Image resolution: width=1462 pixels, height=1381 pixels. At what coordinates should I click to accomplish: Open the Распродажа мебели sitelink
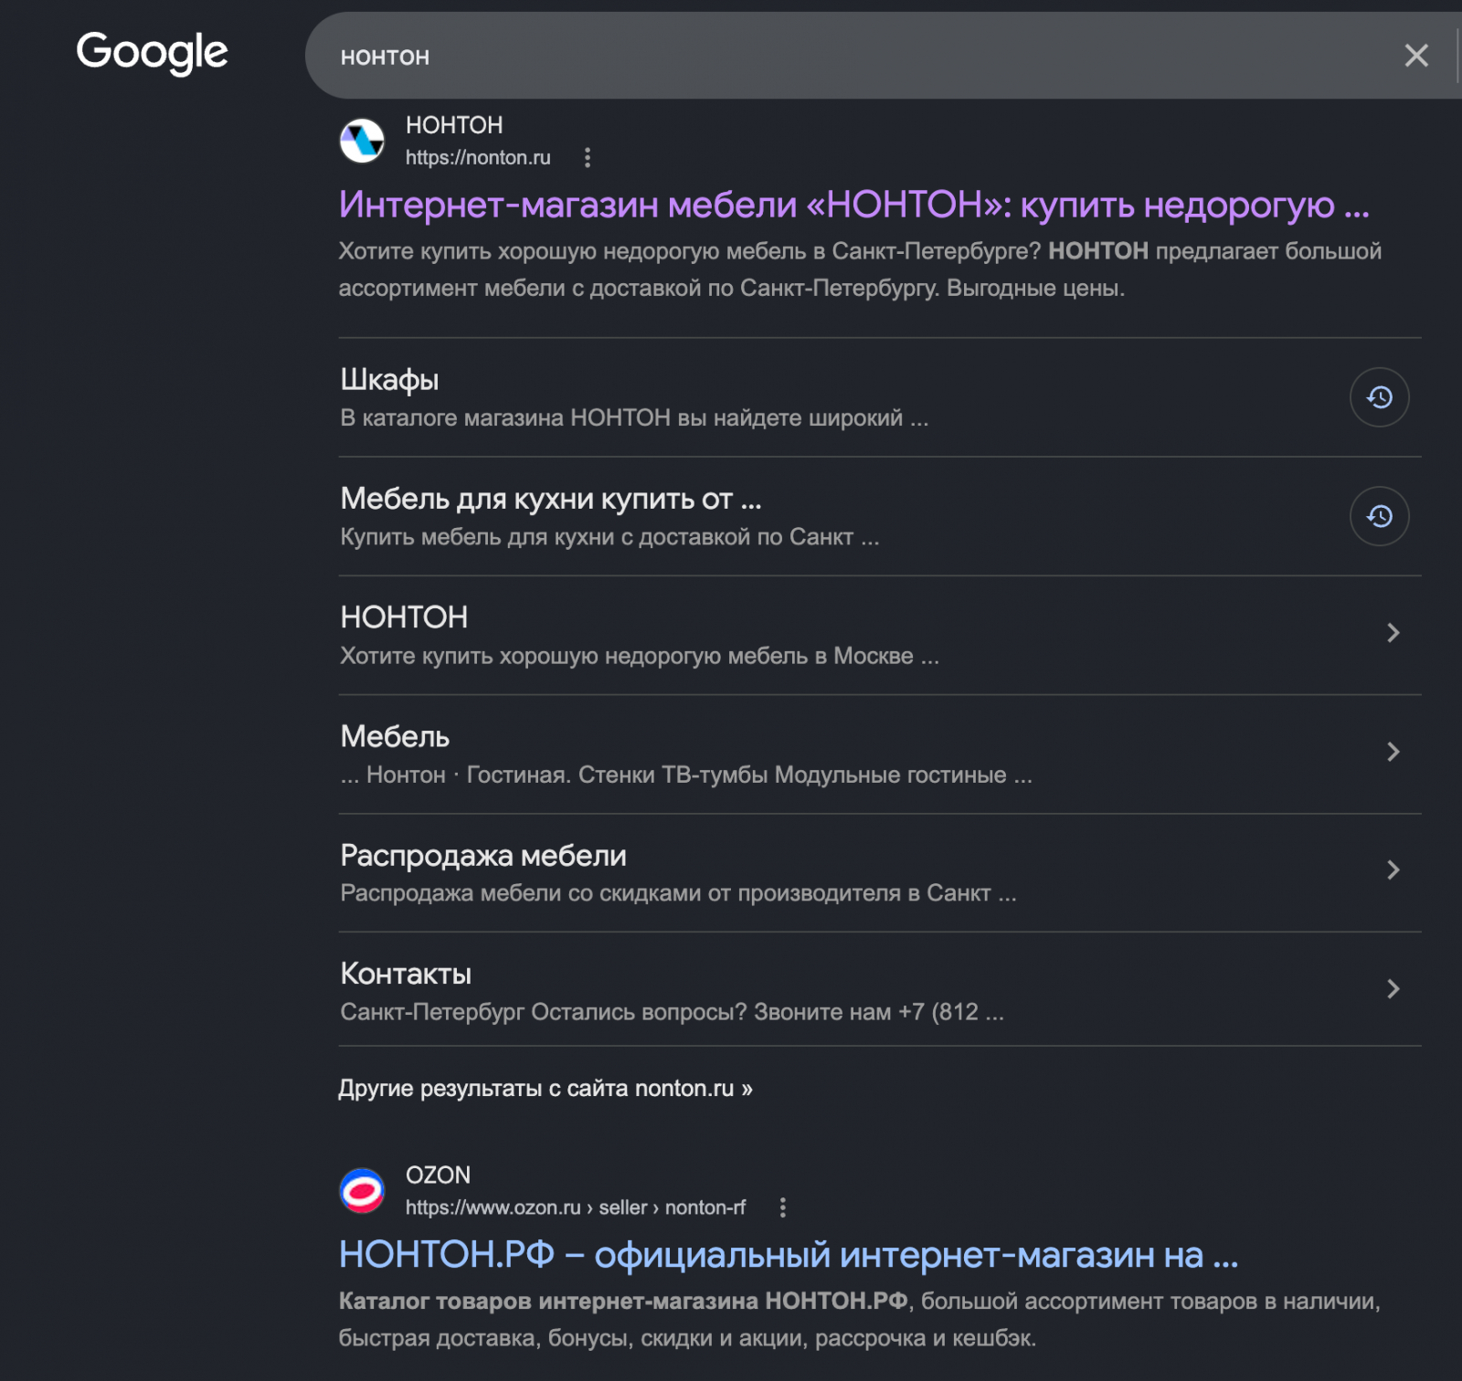pyautogui.click(x=483, y=855)
